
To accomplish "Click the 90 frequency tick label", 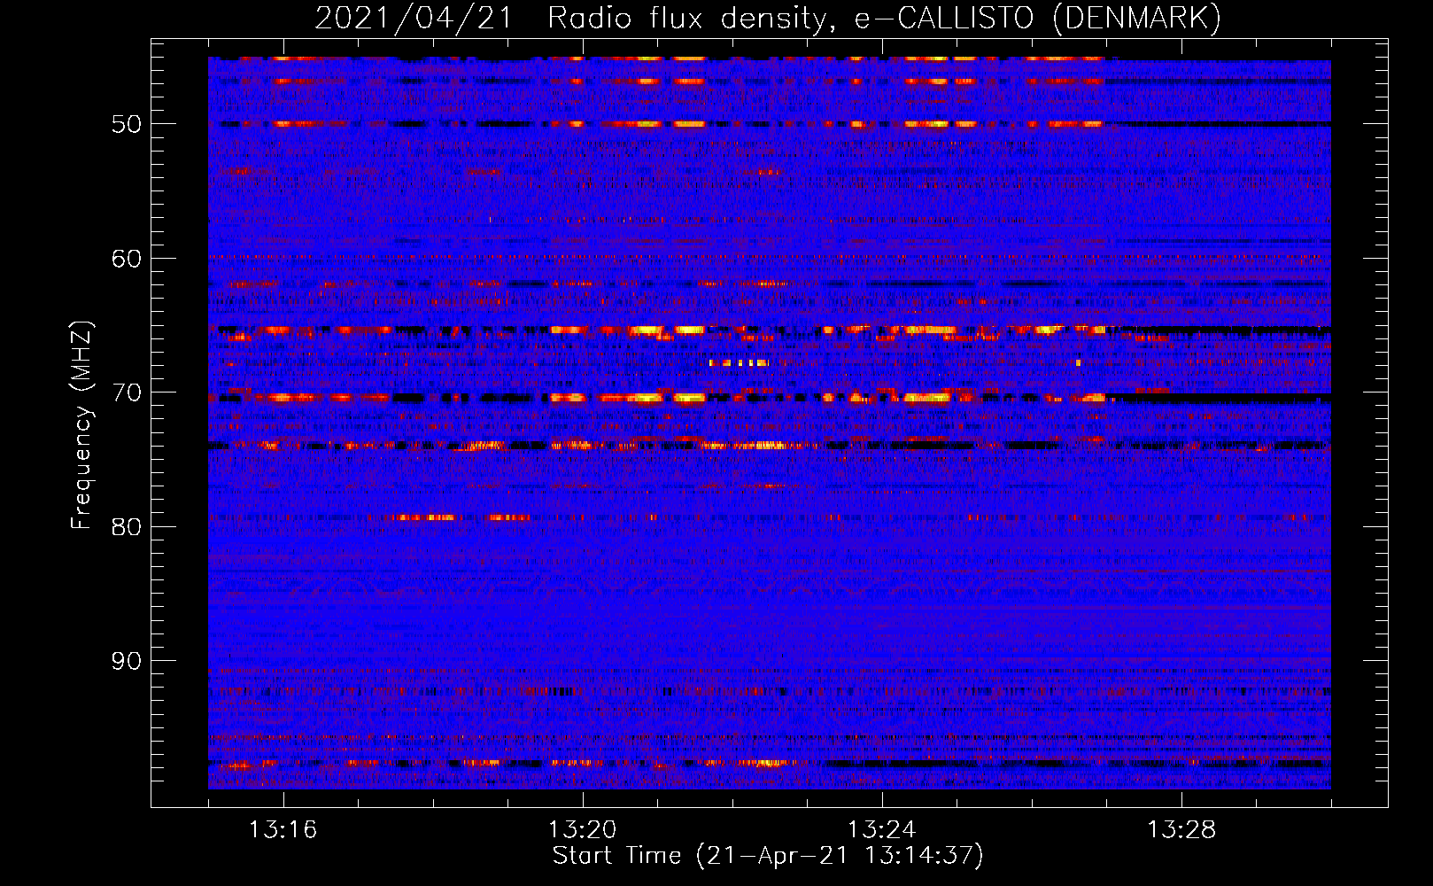I will [x=127, y=661].
